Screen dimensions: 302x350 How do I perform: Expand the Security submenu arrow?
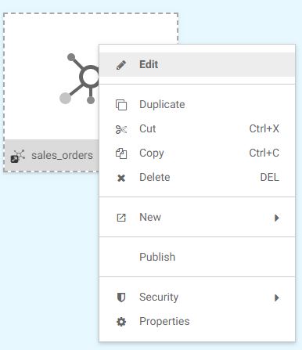click(277, 298)
